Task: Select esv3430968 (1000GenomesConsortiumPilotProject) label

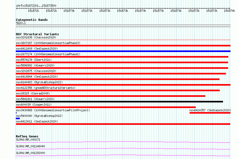Action: click(x=53, y=110)
